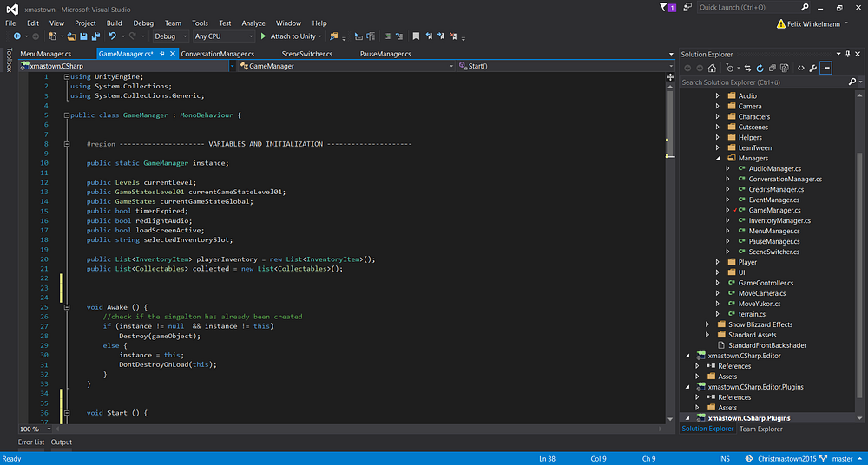Image resolution: width=868 pixels, height=465 pixels.
Task: Click the Save All icon
Action: coord(95,36)
